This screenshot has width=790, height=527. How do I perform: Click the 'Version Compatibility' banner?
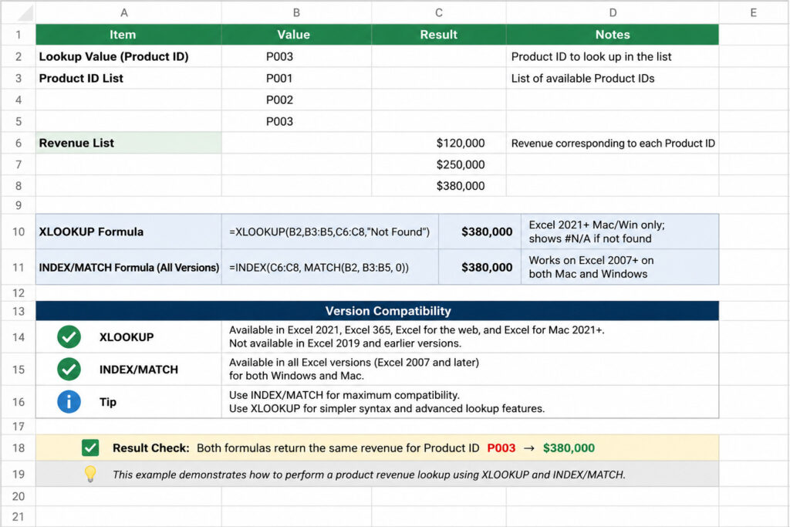click(377, 311)
